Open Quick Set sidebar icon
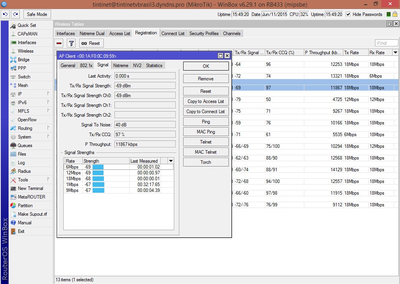 click(x=13, y=25)
